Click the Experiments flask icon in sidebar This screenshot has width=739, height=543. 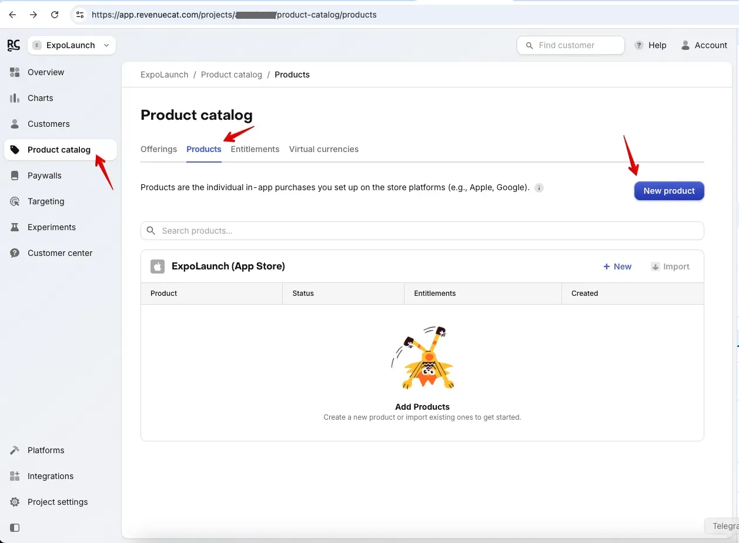15,227
